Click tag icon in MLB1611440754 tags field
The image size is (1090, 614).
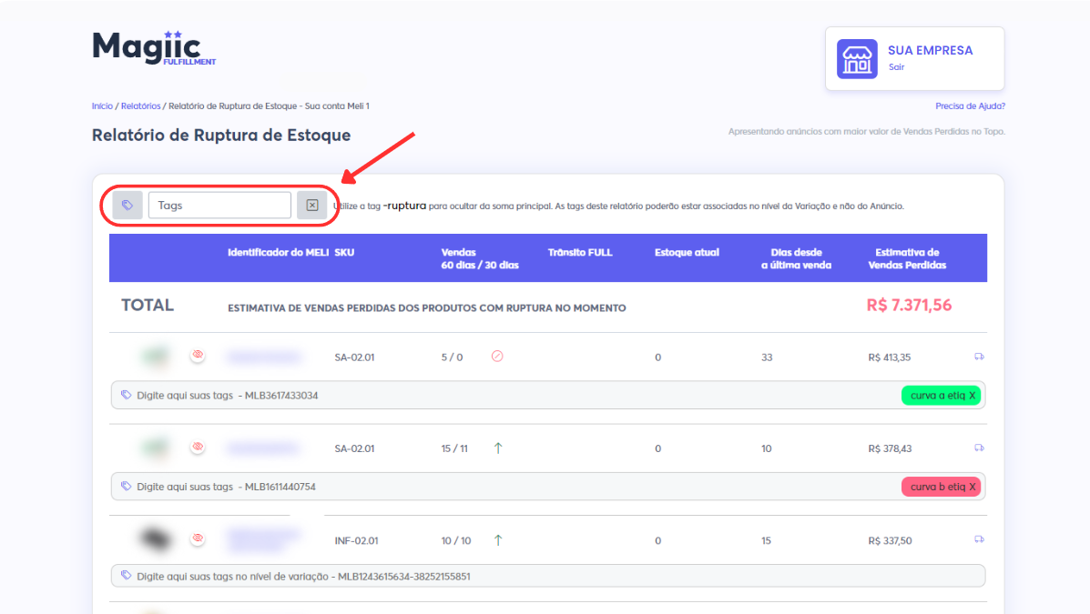pyautogui.click(x=126, y=487)
